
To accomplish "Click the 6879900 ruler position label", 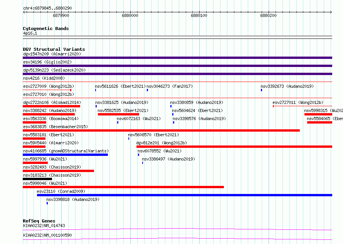I will click(61, 15).
